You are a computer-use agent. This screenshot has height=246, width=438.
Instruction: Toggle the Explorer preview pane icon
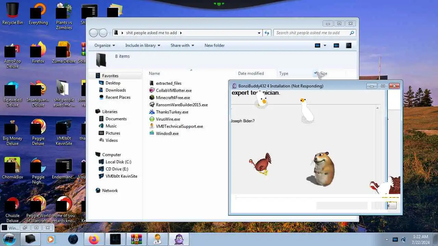[x=336, y=45]
